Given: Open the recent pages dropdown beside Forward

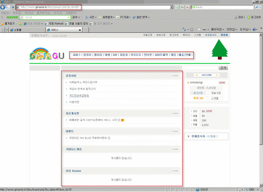Looking at the screenshot, I should click(13, 7).
